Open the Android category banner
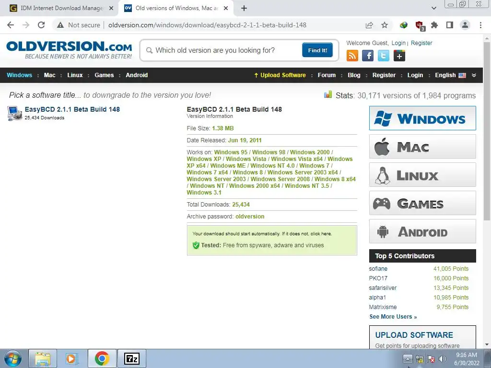The width and height of the screenshot is (491, 368). (422, 231)
